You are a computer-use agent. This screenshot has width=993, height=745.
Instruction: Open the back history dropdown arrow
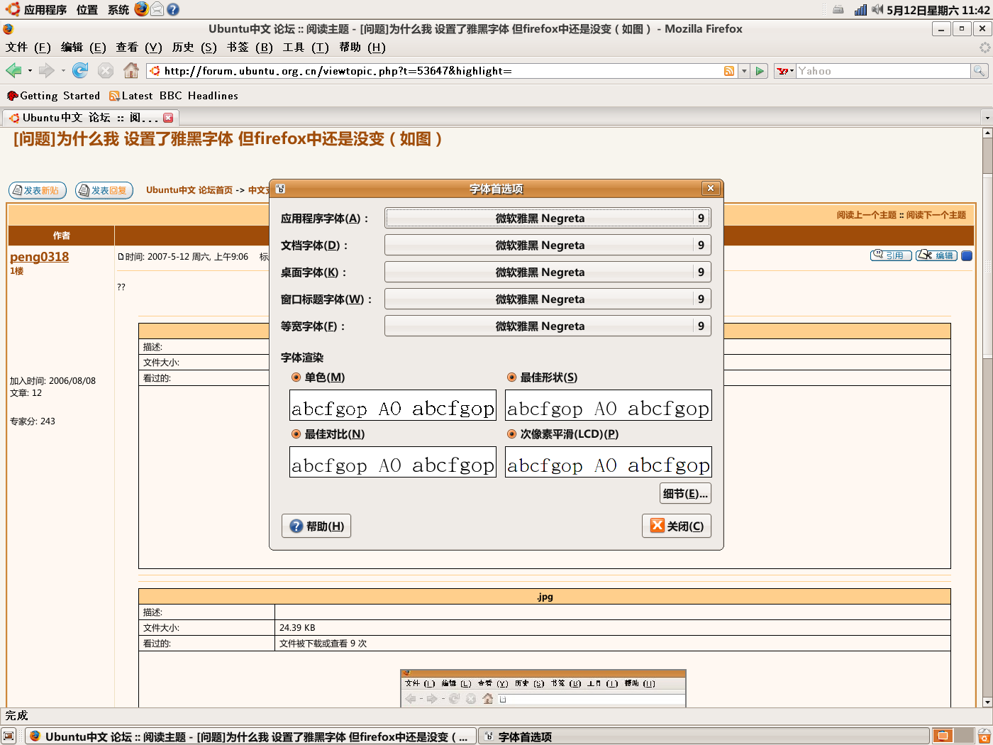pos(30,71)
